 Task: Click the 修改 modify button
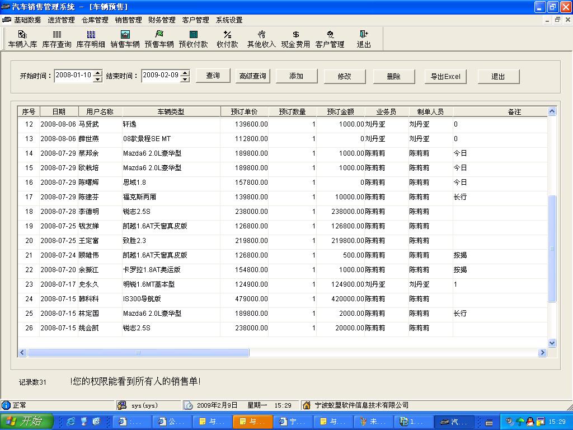pos(345,76)
